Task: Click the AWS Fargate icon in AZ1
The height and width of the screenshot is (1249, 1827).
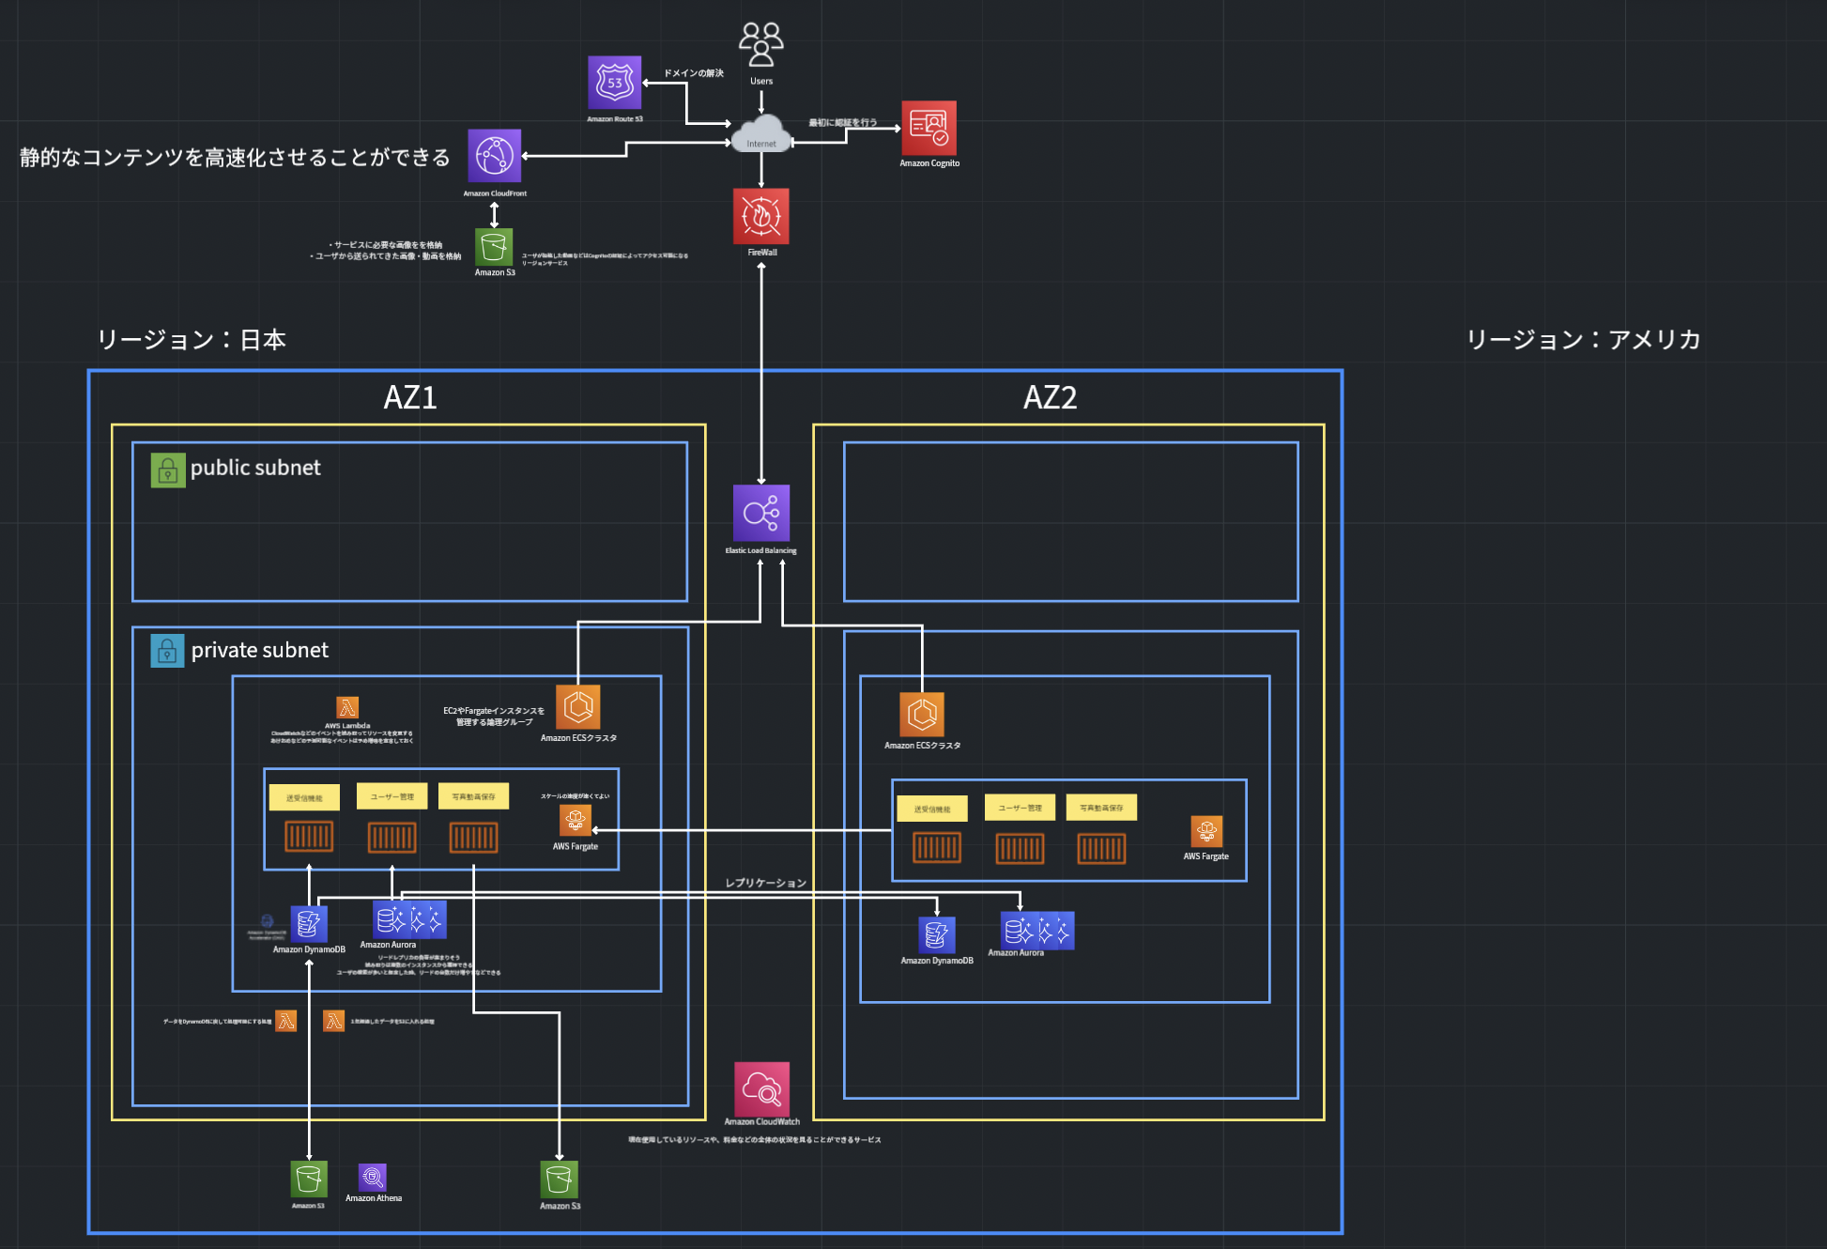Action: (576, 820)
